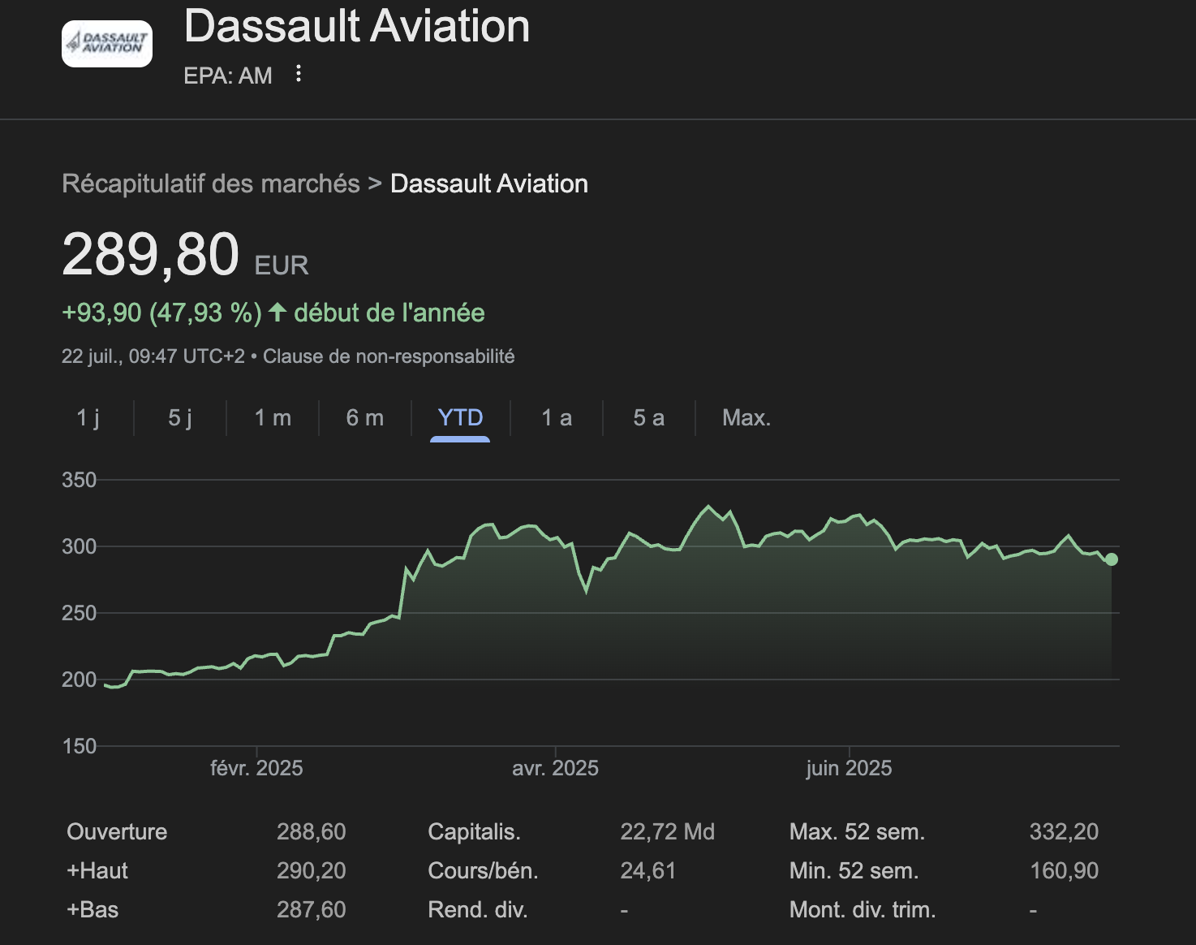This screenshot has width=1196, height=945.
Task: Click the latest price dot on the chart
Action: click(1111, 559)
